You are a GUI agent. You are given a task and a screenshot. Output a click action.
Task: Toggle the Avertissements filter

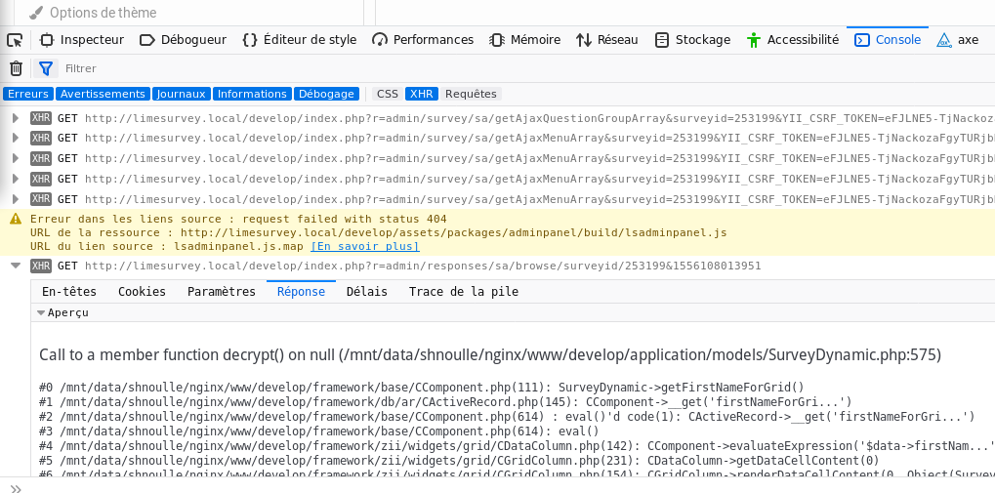[103, 94]
